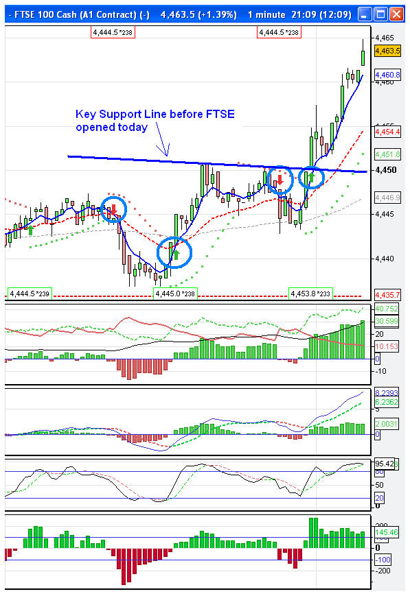Close the FTSE 100 Cash chart window

(397, 15)
